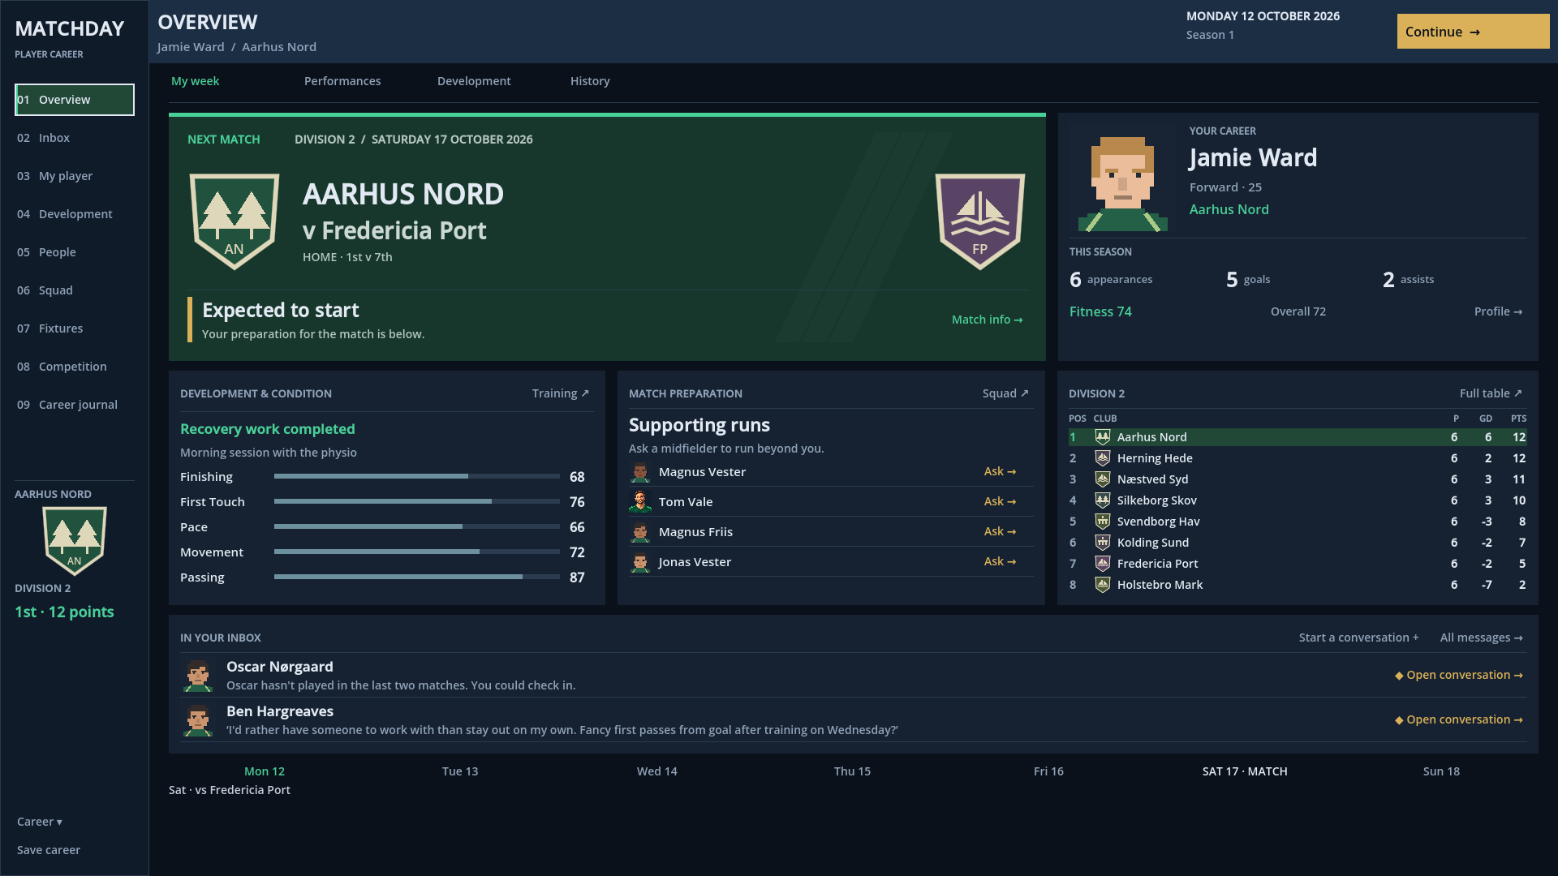Viewport: 1558px width, 876px height.
Task: Switch to the Development tab
Action: click(x=474, y=81)
